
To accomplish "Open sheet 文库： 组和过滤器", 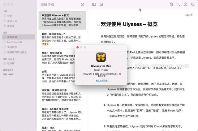I will [x=58, y=58].
